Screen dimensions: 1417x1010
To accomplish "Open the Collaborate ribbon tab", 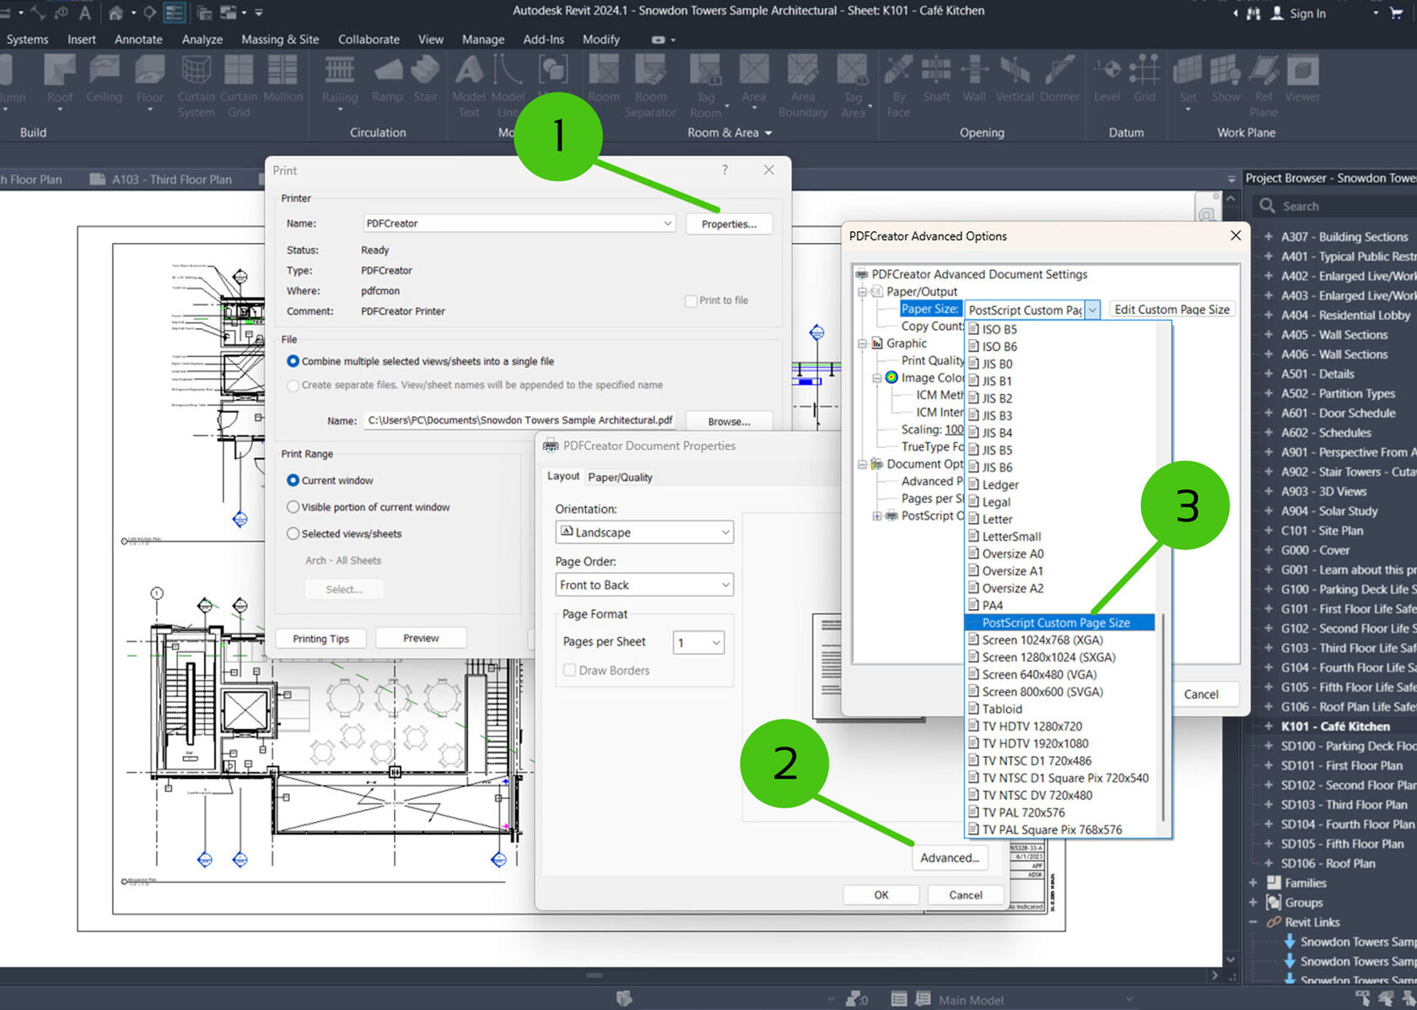I will (x=369, y=39).
